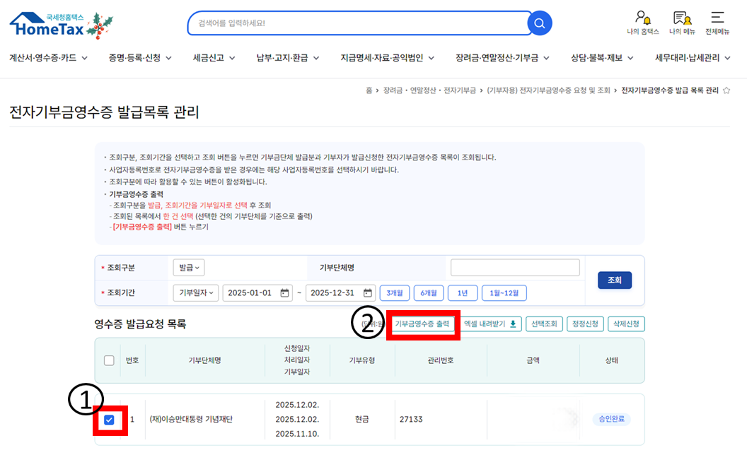Viewport: 747px width, 450px height.
Task: Toggle the select-all header checkbox
Action: [109, 360]
